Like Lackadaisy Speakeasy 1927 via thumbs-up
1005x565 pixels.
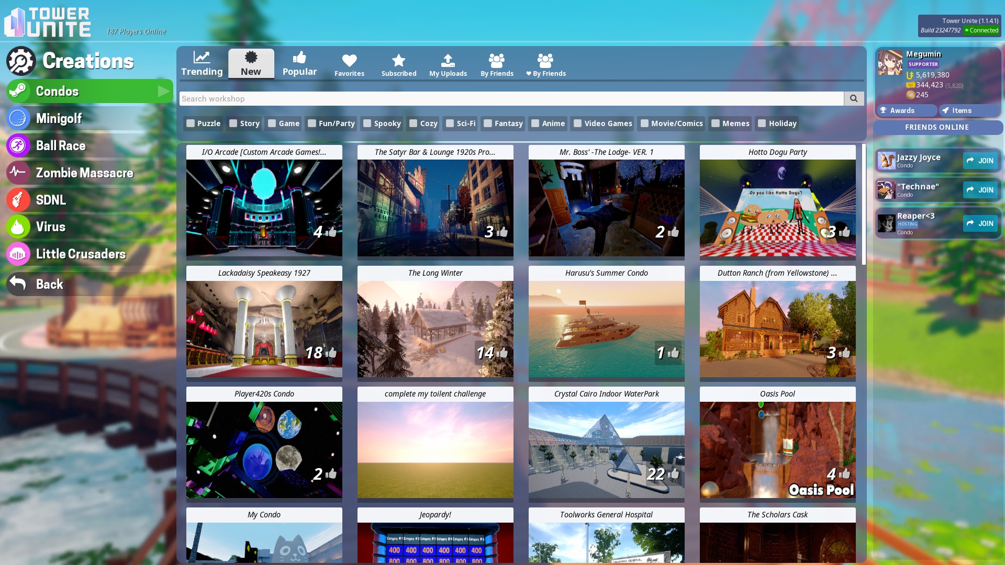point(331,353)
